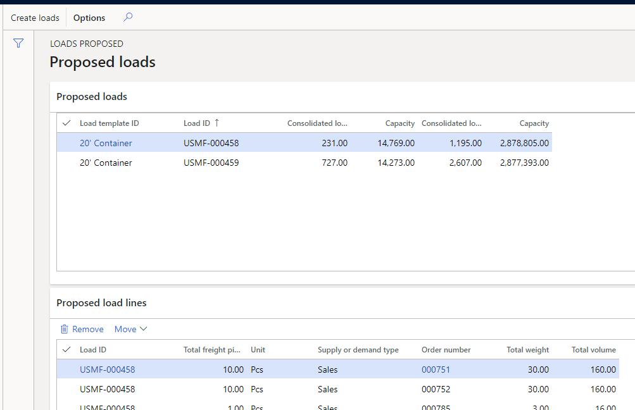Click Pcs unit cell in order 000751 row

coord(257,370)
